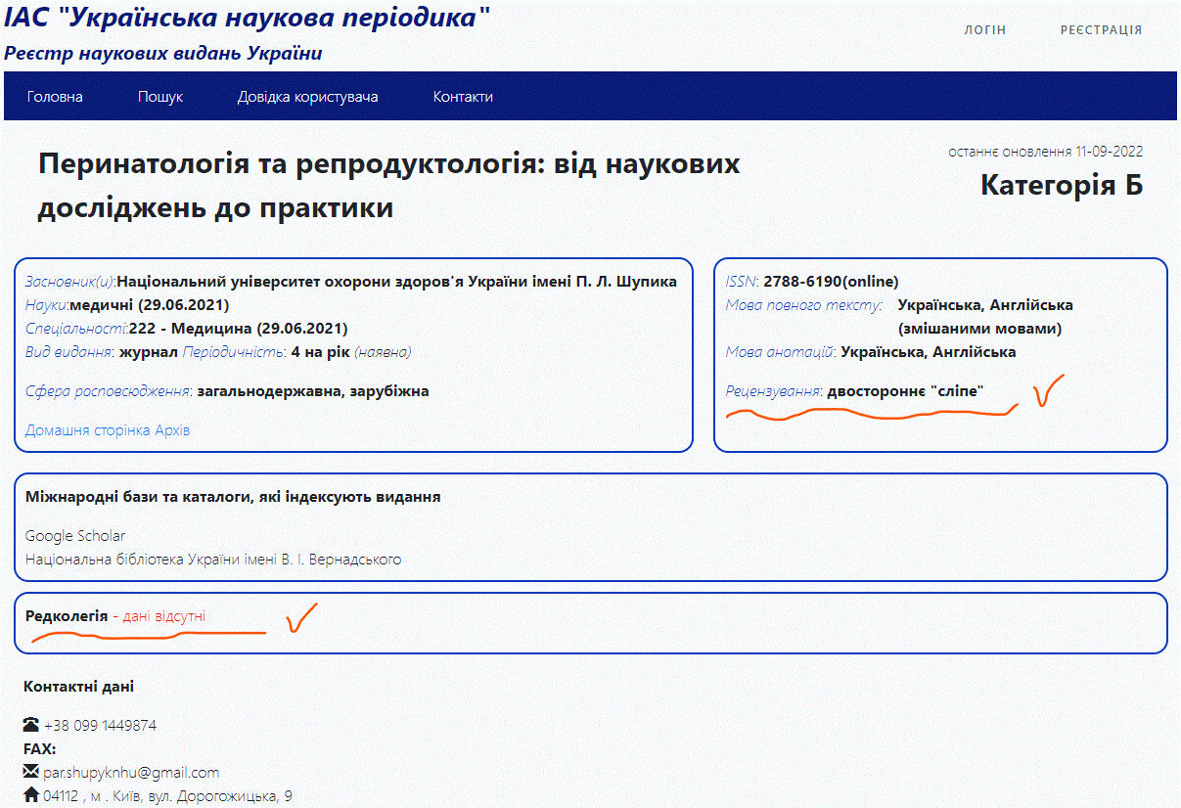
Task: Click Національна бібліотека України імені В. І. Вернадського
Action: (213, 560)
